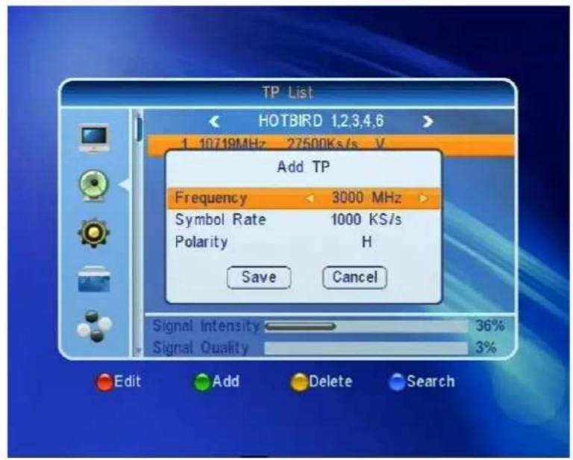Viewport: 573px width, 460px height.
Task: Select the Symbol Rate 1000 KS/s row
Action: [x=304, y=220]
